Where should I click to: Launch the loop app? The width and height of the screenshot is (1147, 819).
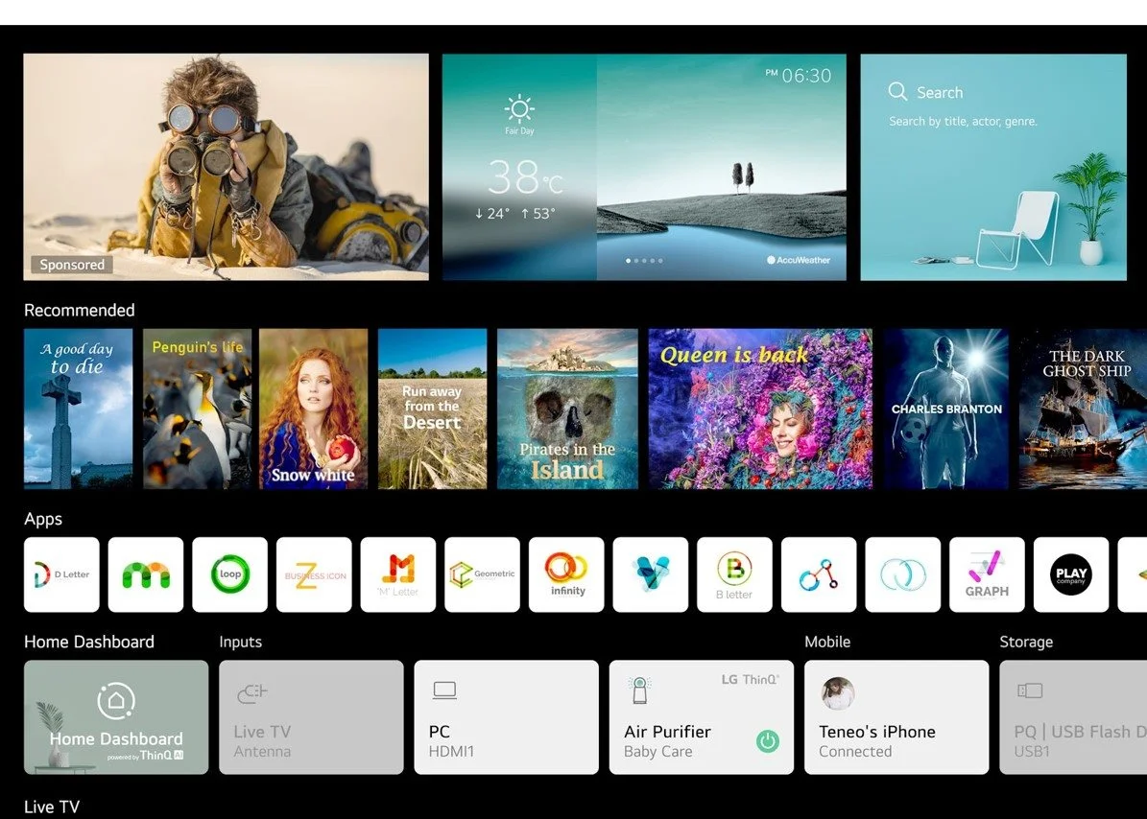click(229, 574)
